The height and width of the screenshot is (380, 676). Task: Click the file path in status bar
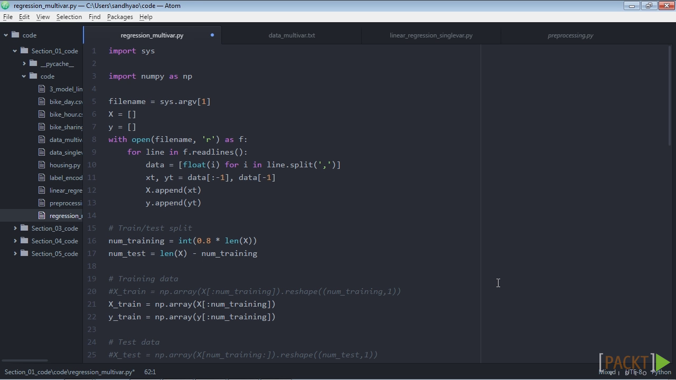[70, 372]
